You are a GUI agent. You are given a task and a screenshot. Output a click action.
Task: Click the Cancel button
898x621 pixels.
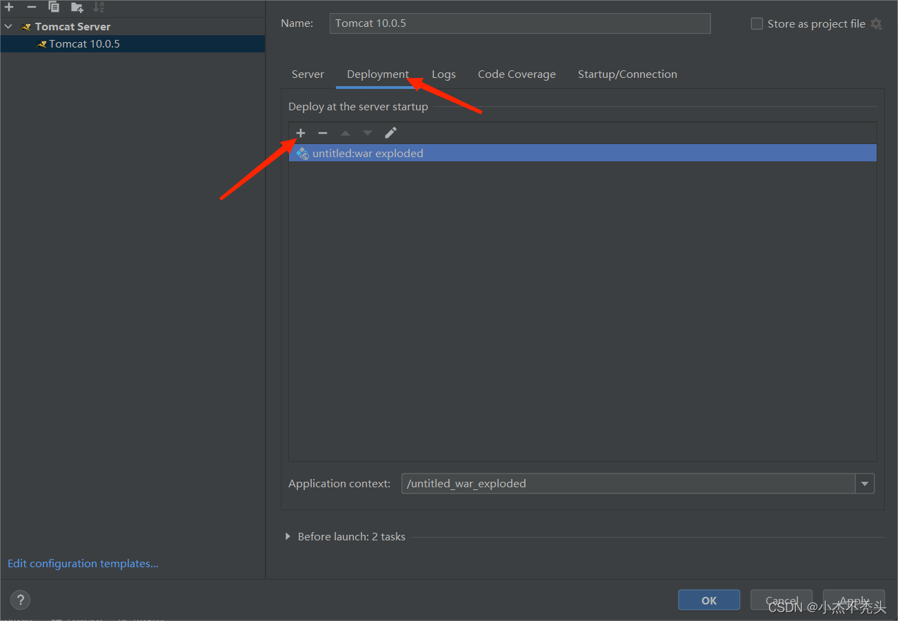pyautogui.click(x=781, y=600)
